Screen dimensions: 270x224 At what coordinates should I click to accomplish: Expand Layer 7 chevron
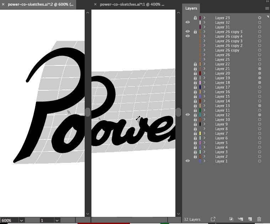pos(204,133)
